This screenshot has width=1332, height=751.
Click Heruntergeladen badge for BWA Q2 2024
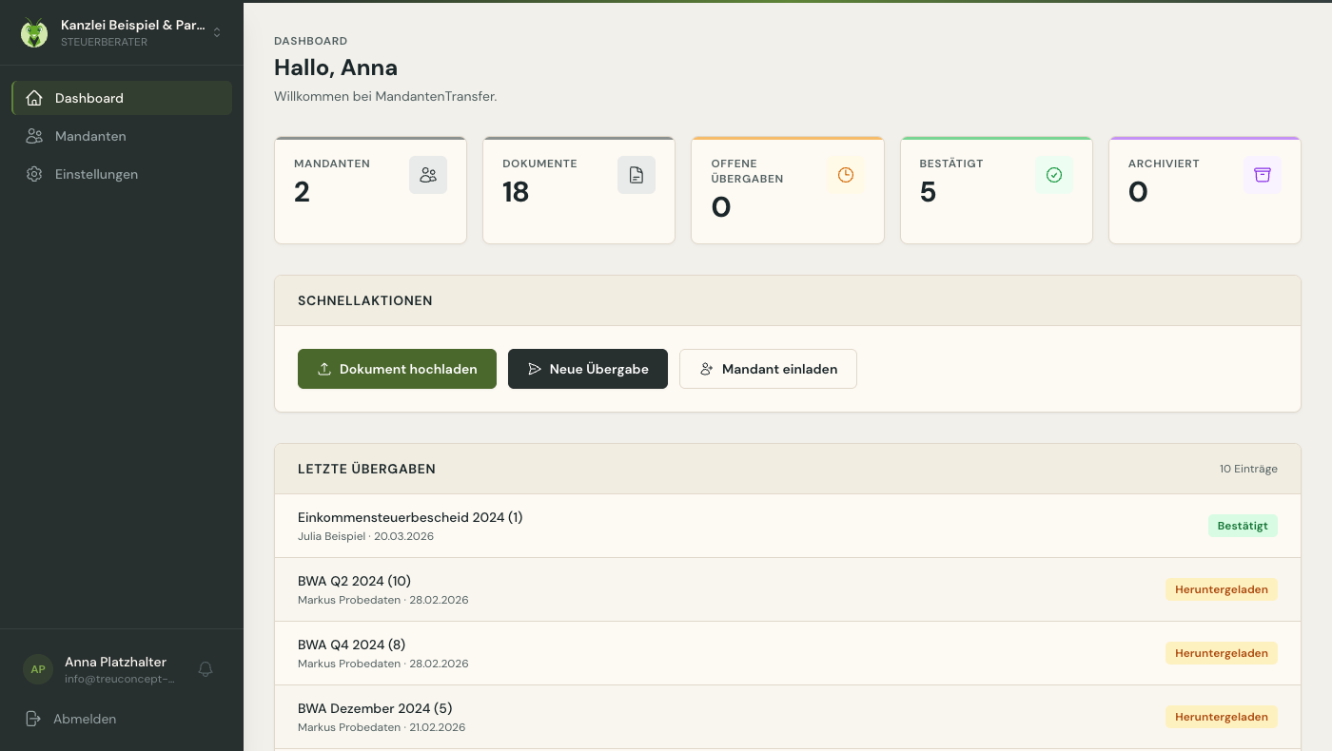[1222, 589]
